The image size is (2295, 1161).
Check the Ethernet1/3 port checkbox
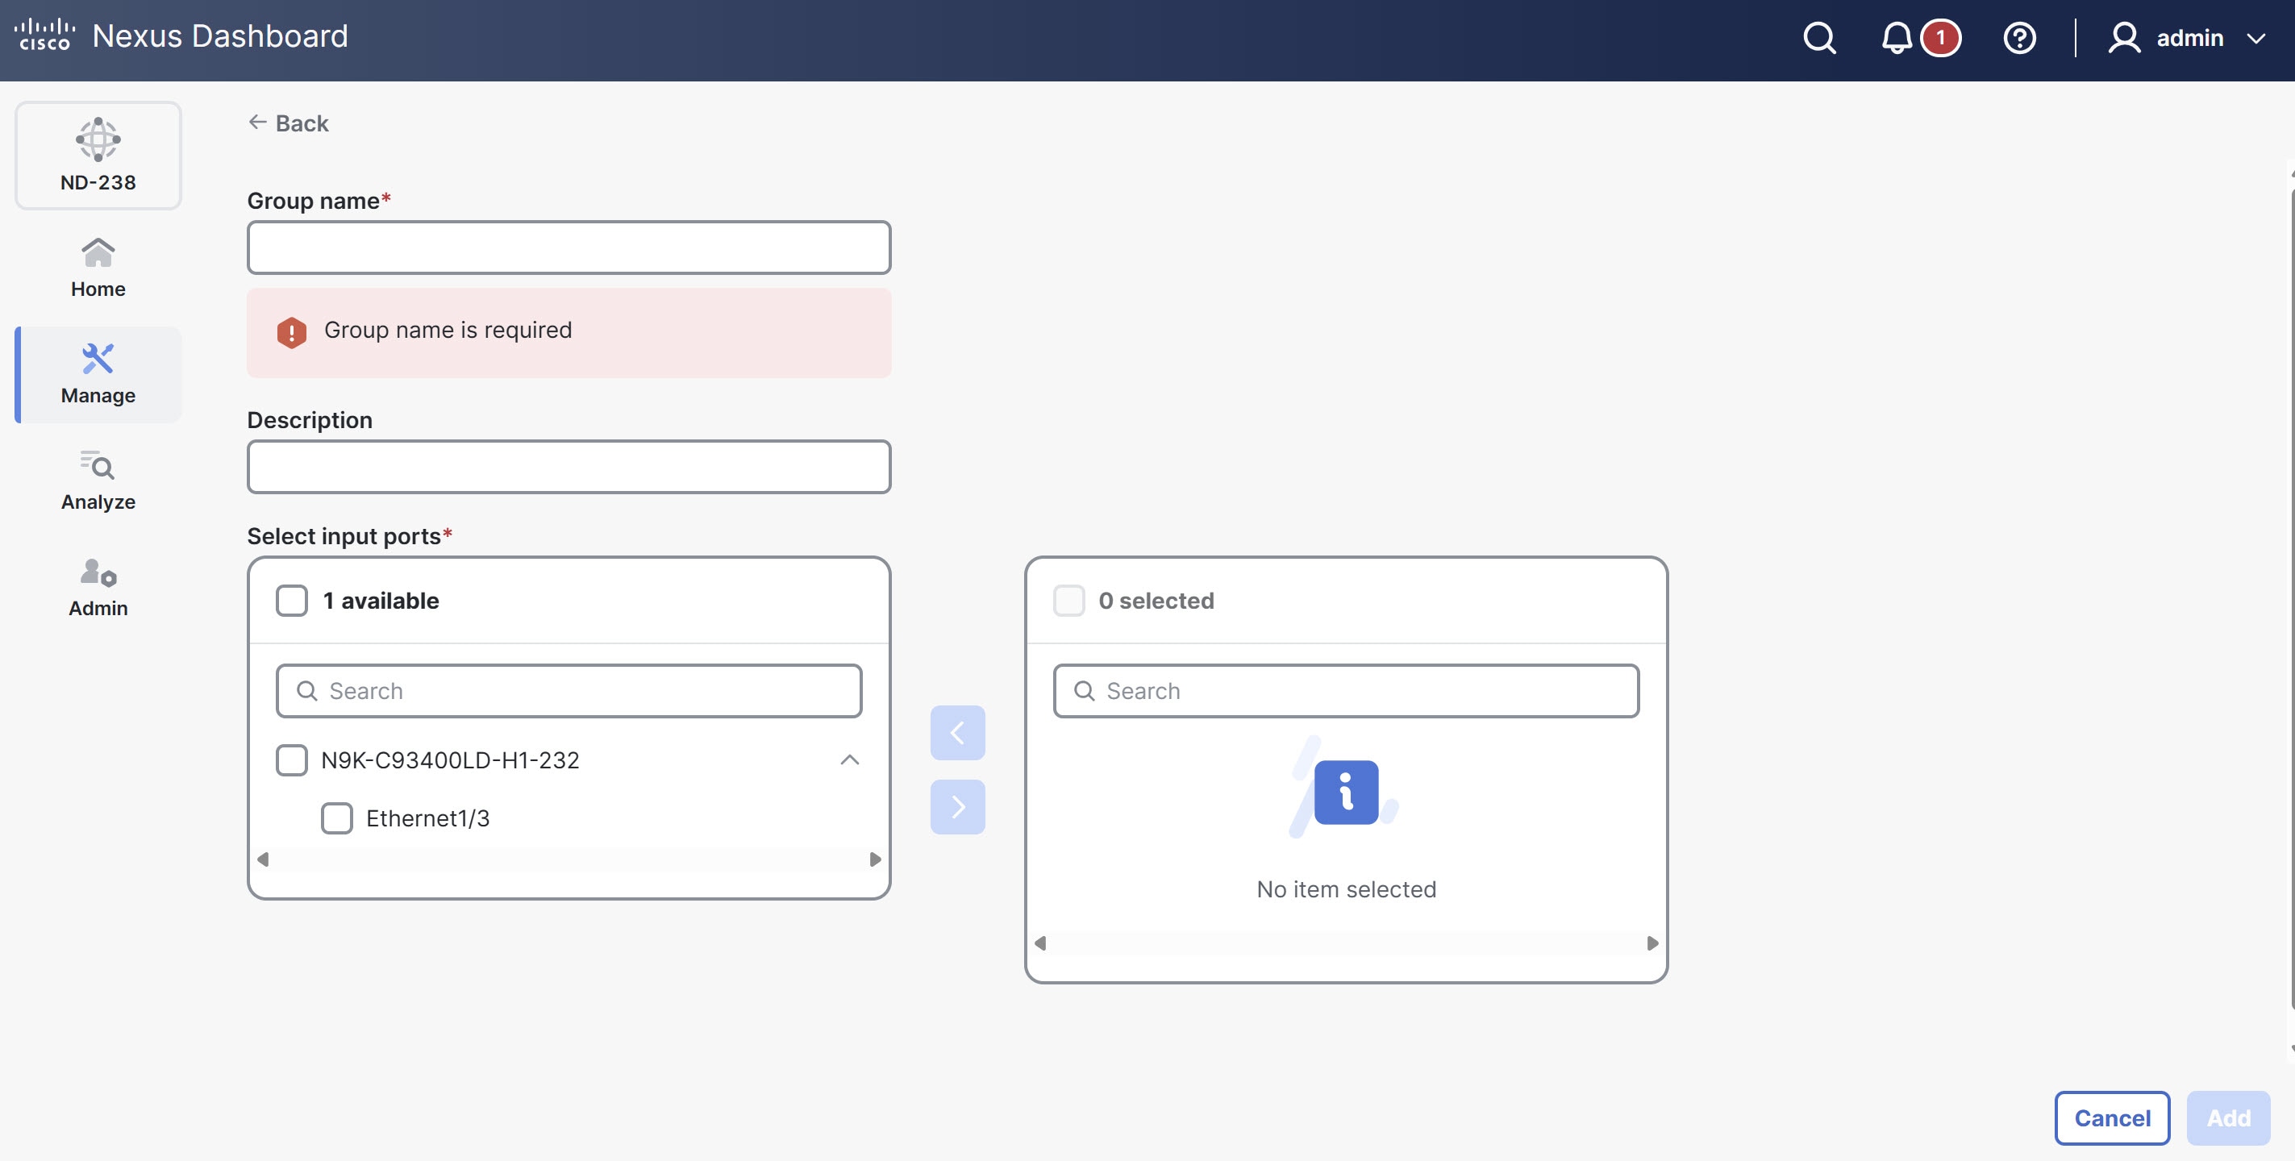point(337,818)
